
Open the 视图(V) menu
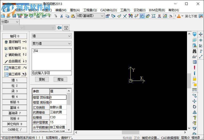[20, 10]
